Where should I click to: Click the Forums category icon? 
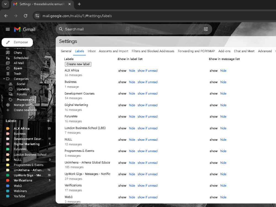pos(10,94)
